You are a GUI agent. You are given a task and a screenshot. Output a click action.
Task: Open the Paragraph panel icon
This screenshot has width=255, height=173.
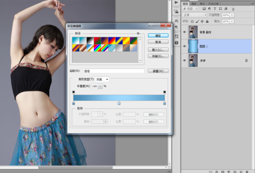pos(176,27)
